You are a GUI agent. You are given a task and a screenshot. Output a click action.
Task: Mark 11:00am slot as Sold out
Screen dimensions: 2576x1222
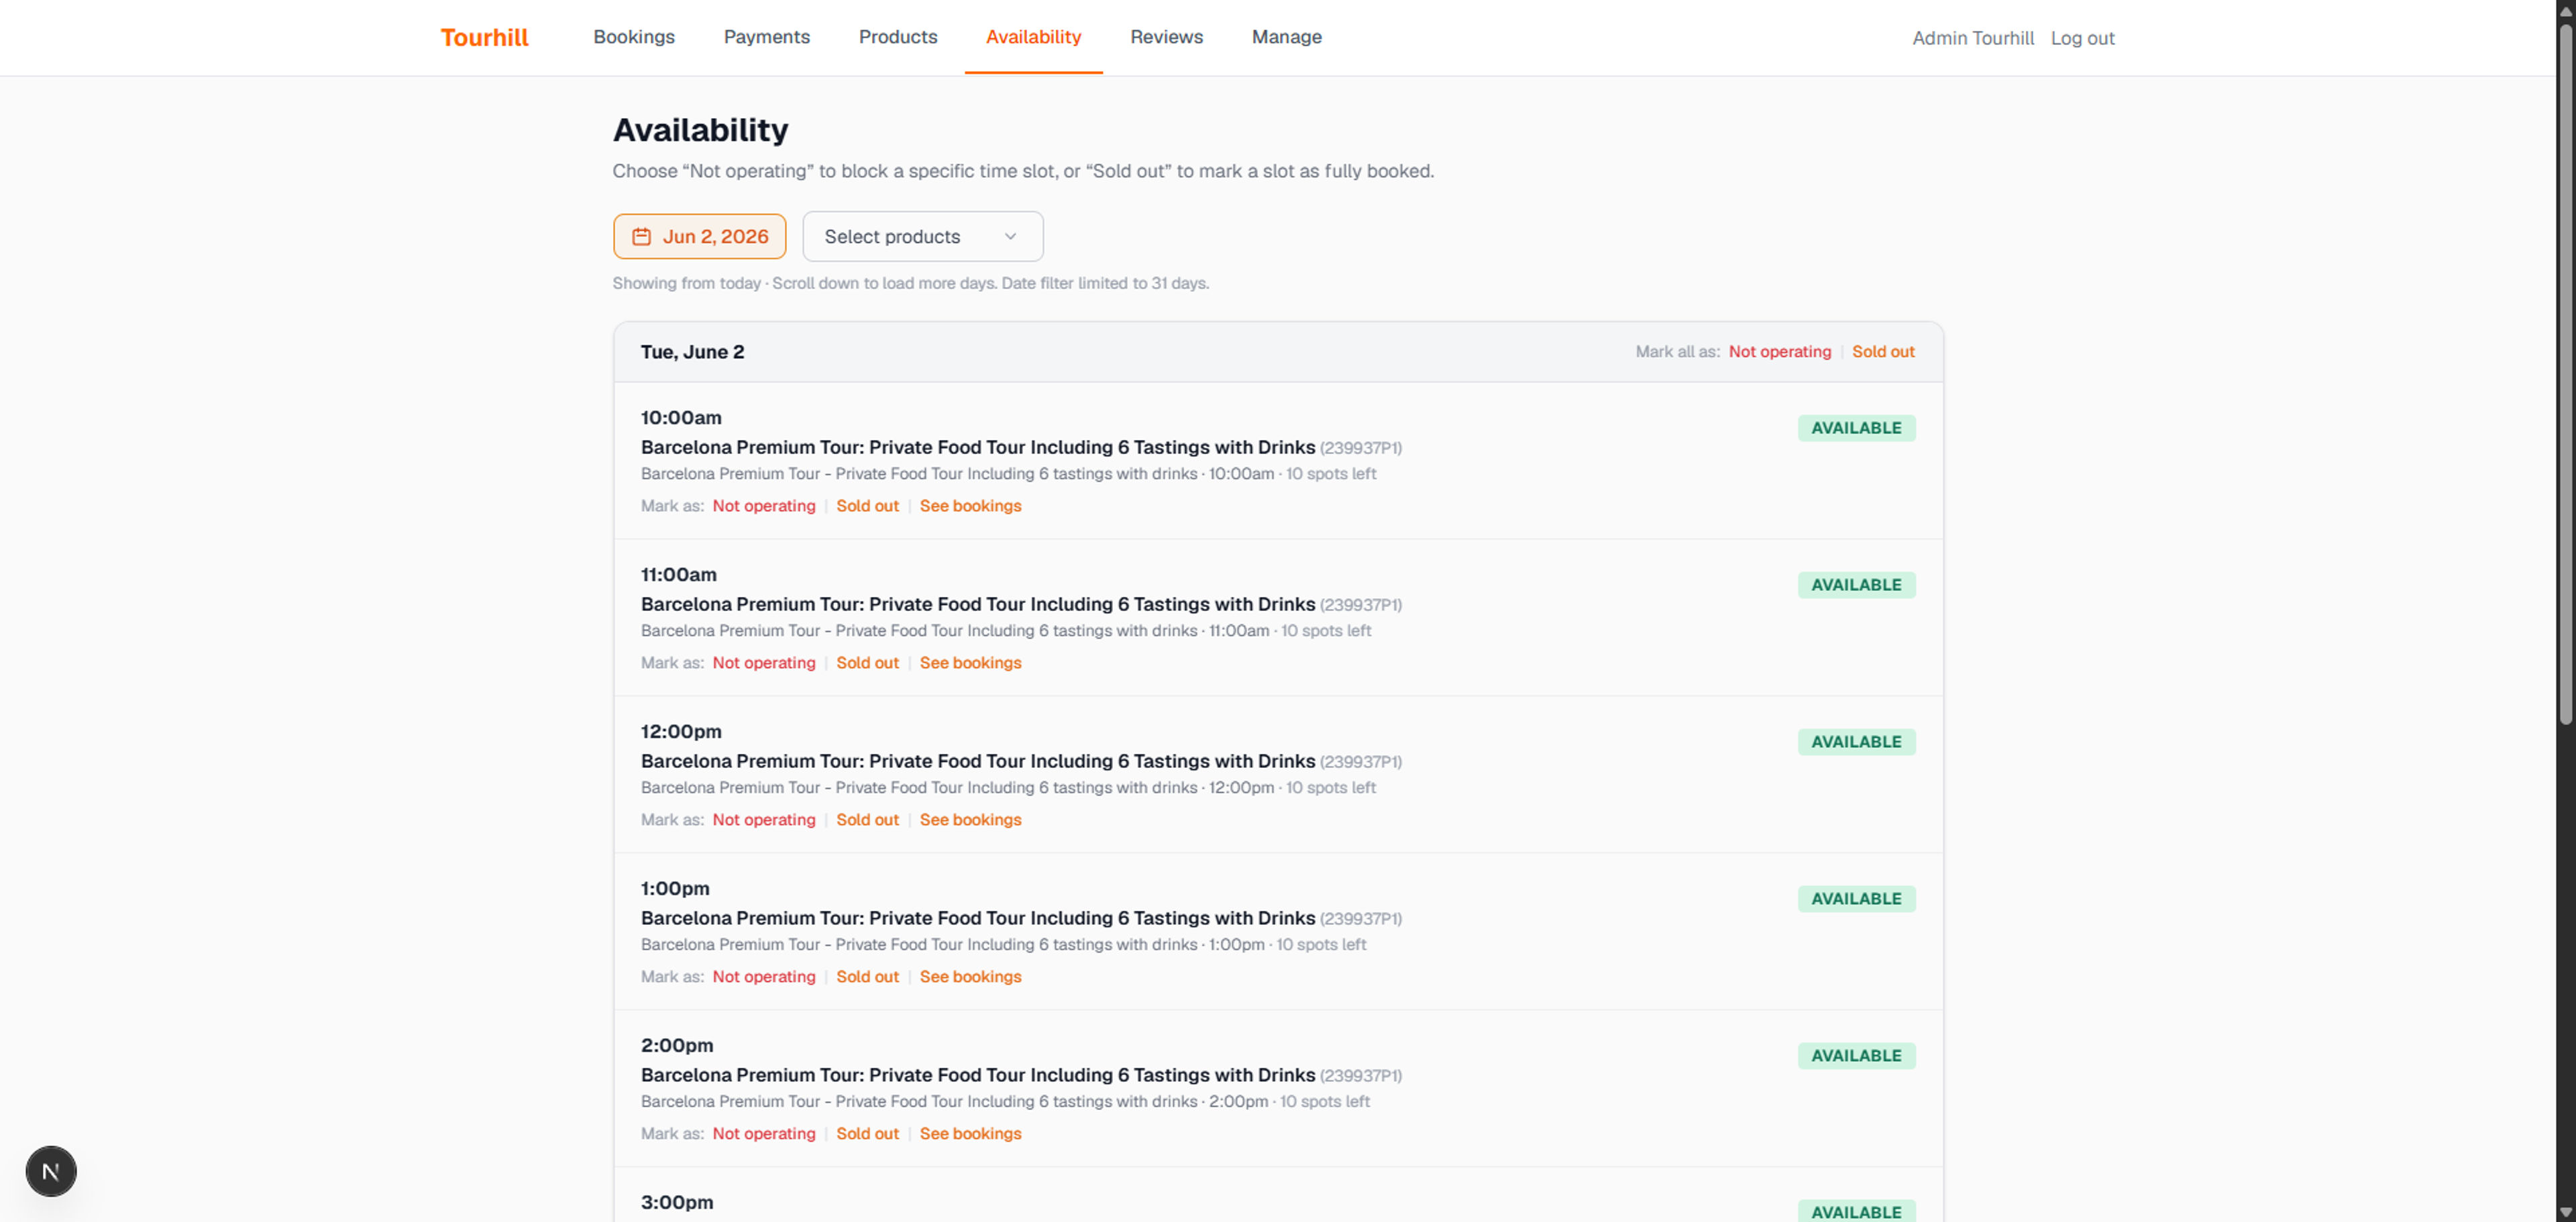click(867, 663)
